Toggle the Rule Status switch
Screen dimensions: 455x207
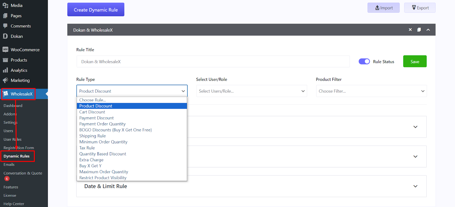(x=364, y=61)
